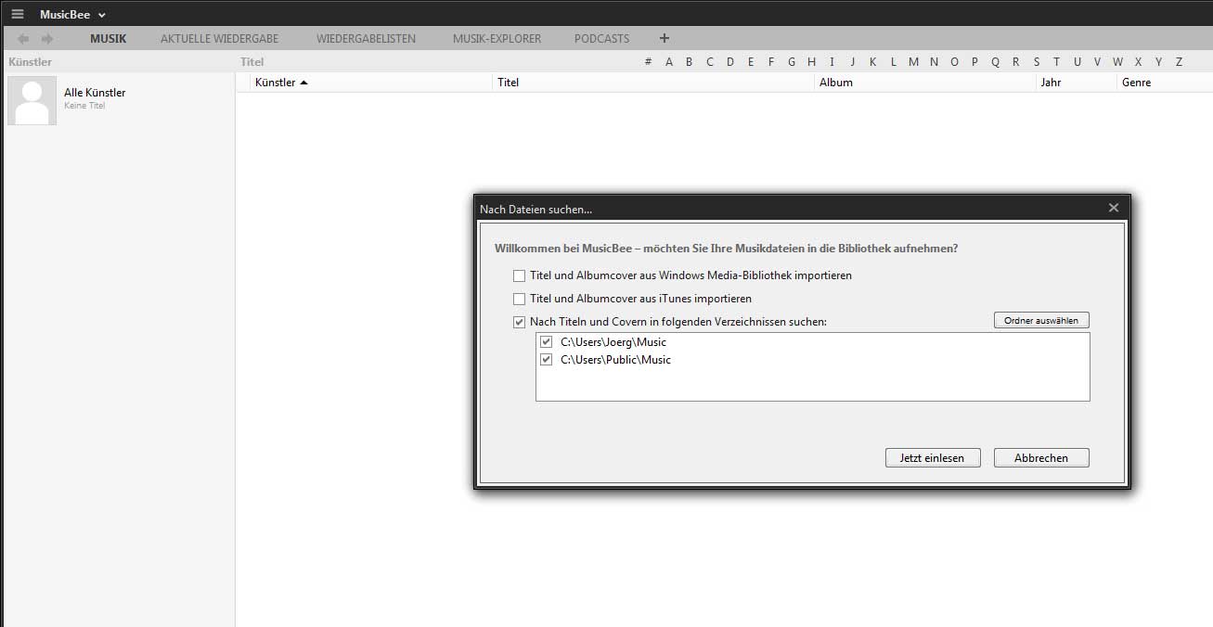Screen dimensions: 1213x627
Task: Jump to letter R in index
Action: point(1016,62)
